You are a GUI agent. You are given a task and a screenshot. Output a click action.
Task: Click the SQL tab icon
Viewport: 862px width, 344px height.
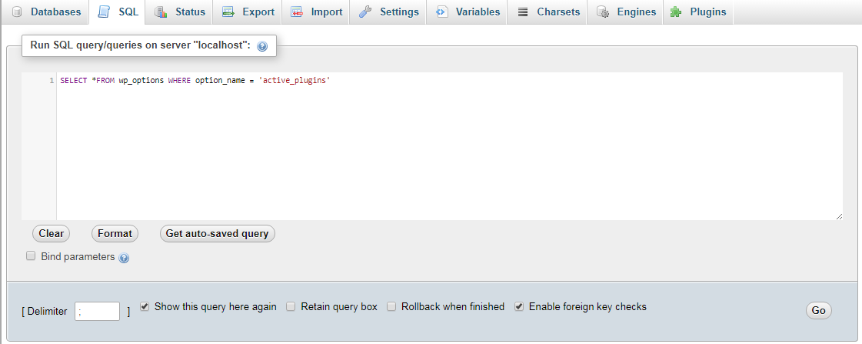pyautogui.click(x=105, y=12)
